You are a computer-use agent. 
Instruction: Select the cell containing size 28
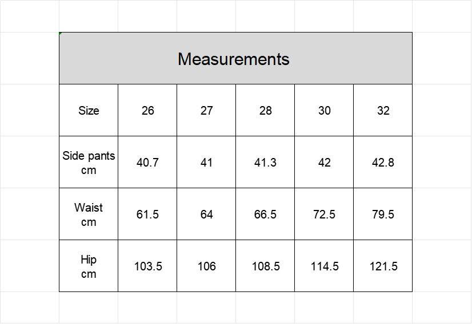[265, 110]
